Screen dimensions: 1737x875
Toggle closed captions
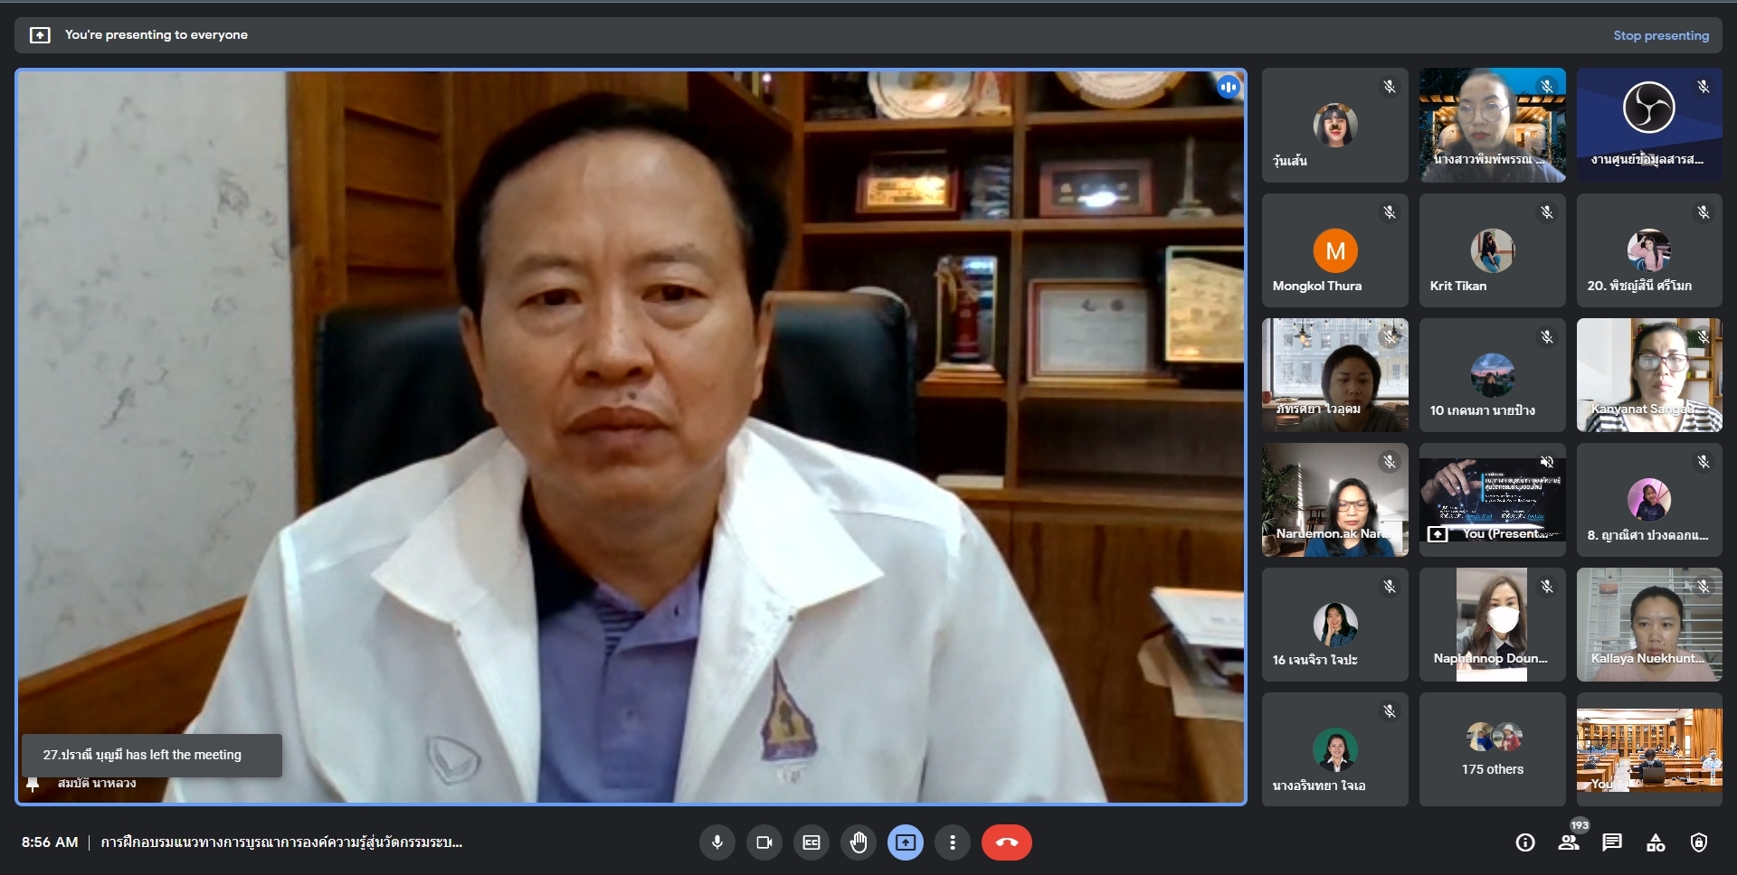click(812, 842)
